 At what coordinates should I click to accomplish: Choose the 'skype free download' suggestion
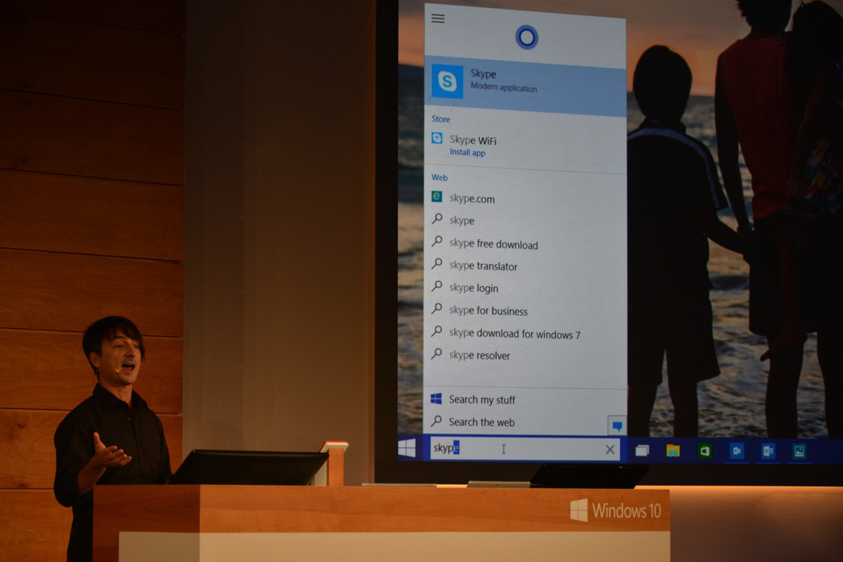point(493,244)
